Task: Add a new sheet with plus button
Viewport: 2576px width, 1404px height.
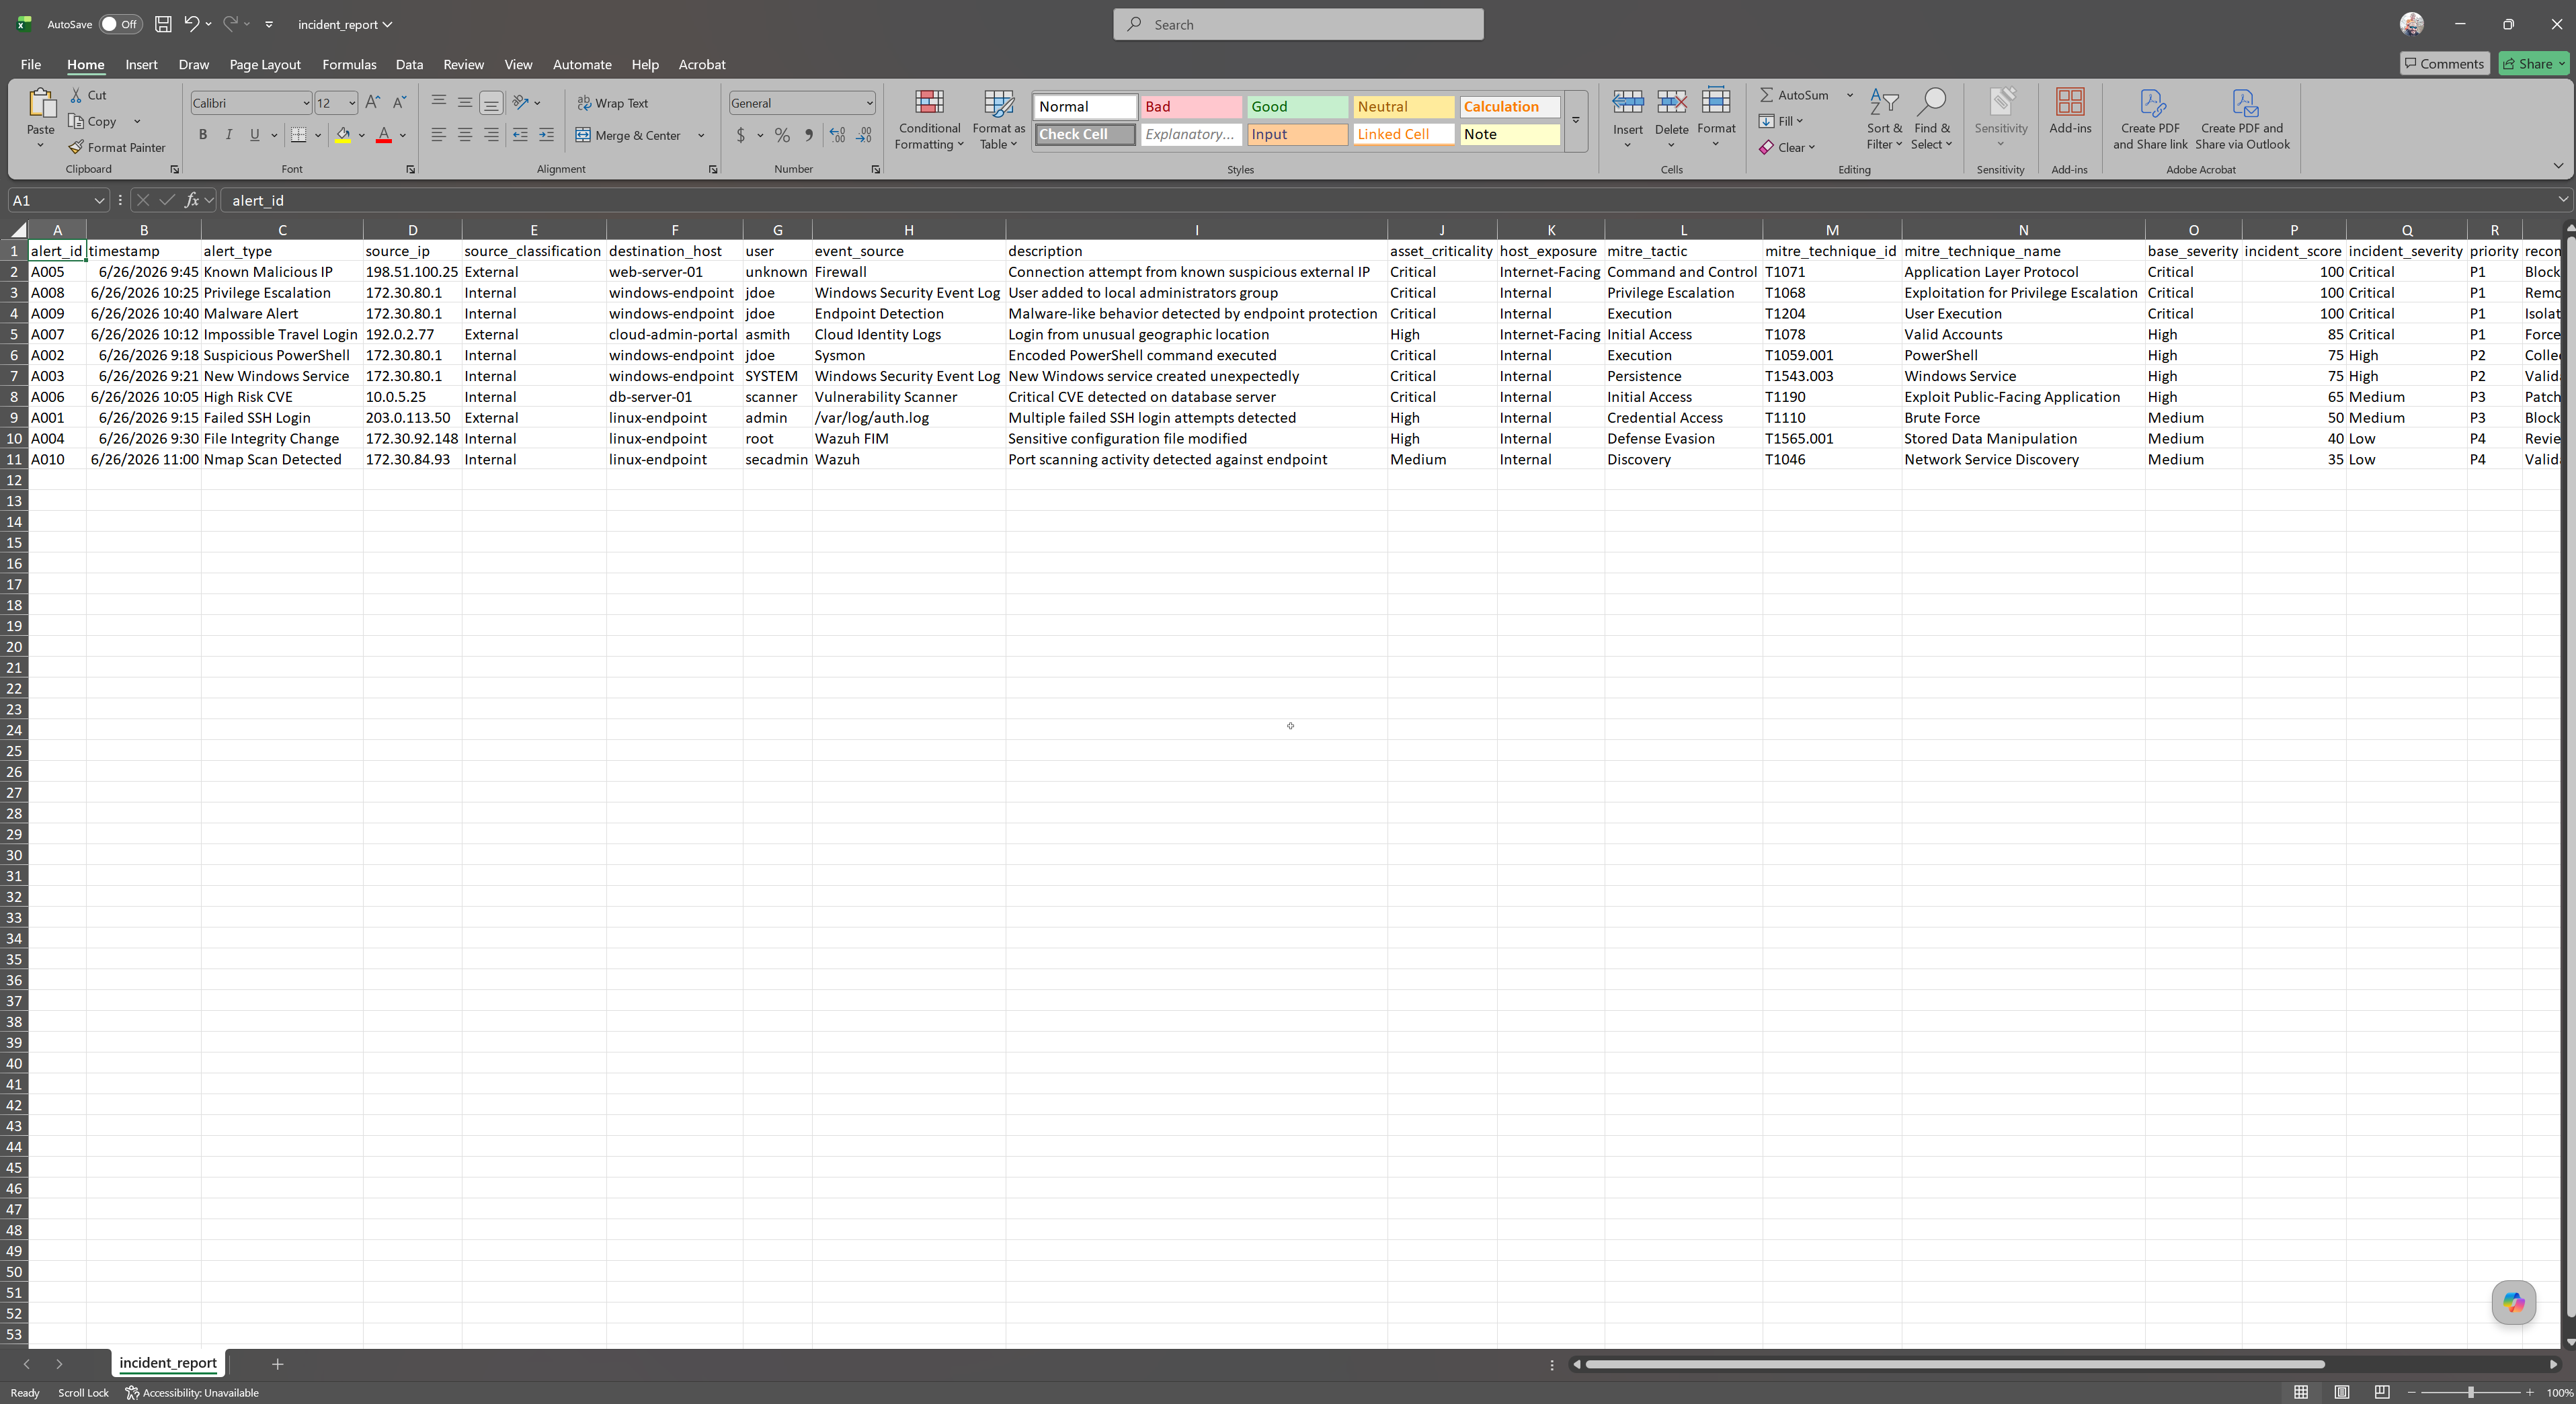Action: 278,1363
